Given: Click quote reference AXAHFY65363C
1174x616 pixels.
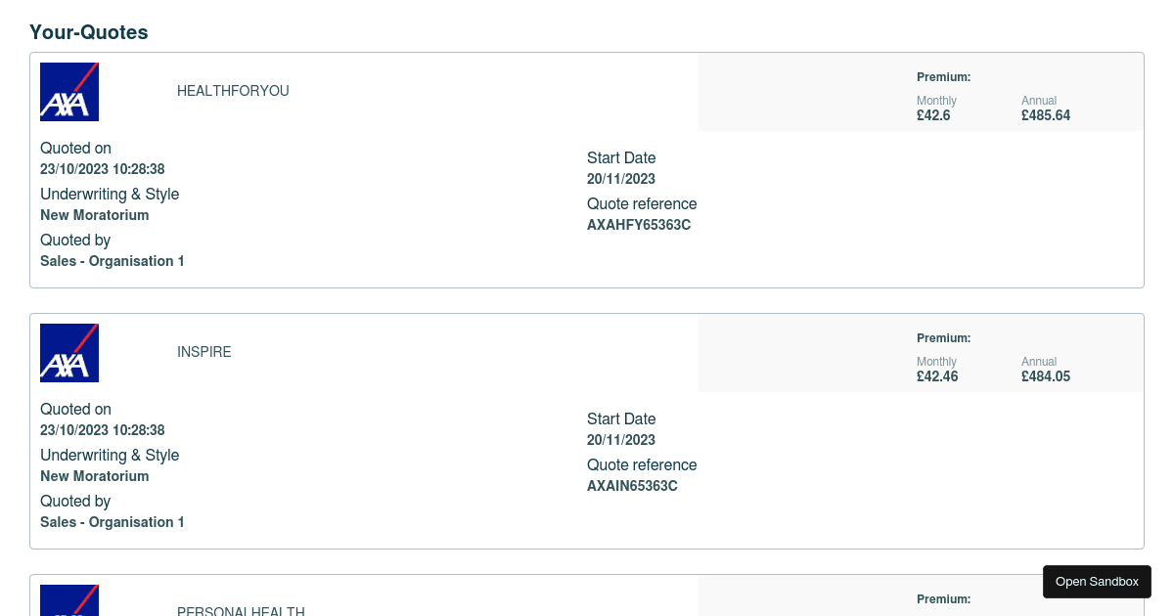Looking at the screenshot, I should [639, 225].
